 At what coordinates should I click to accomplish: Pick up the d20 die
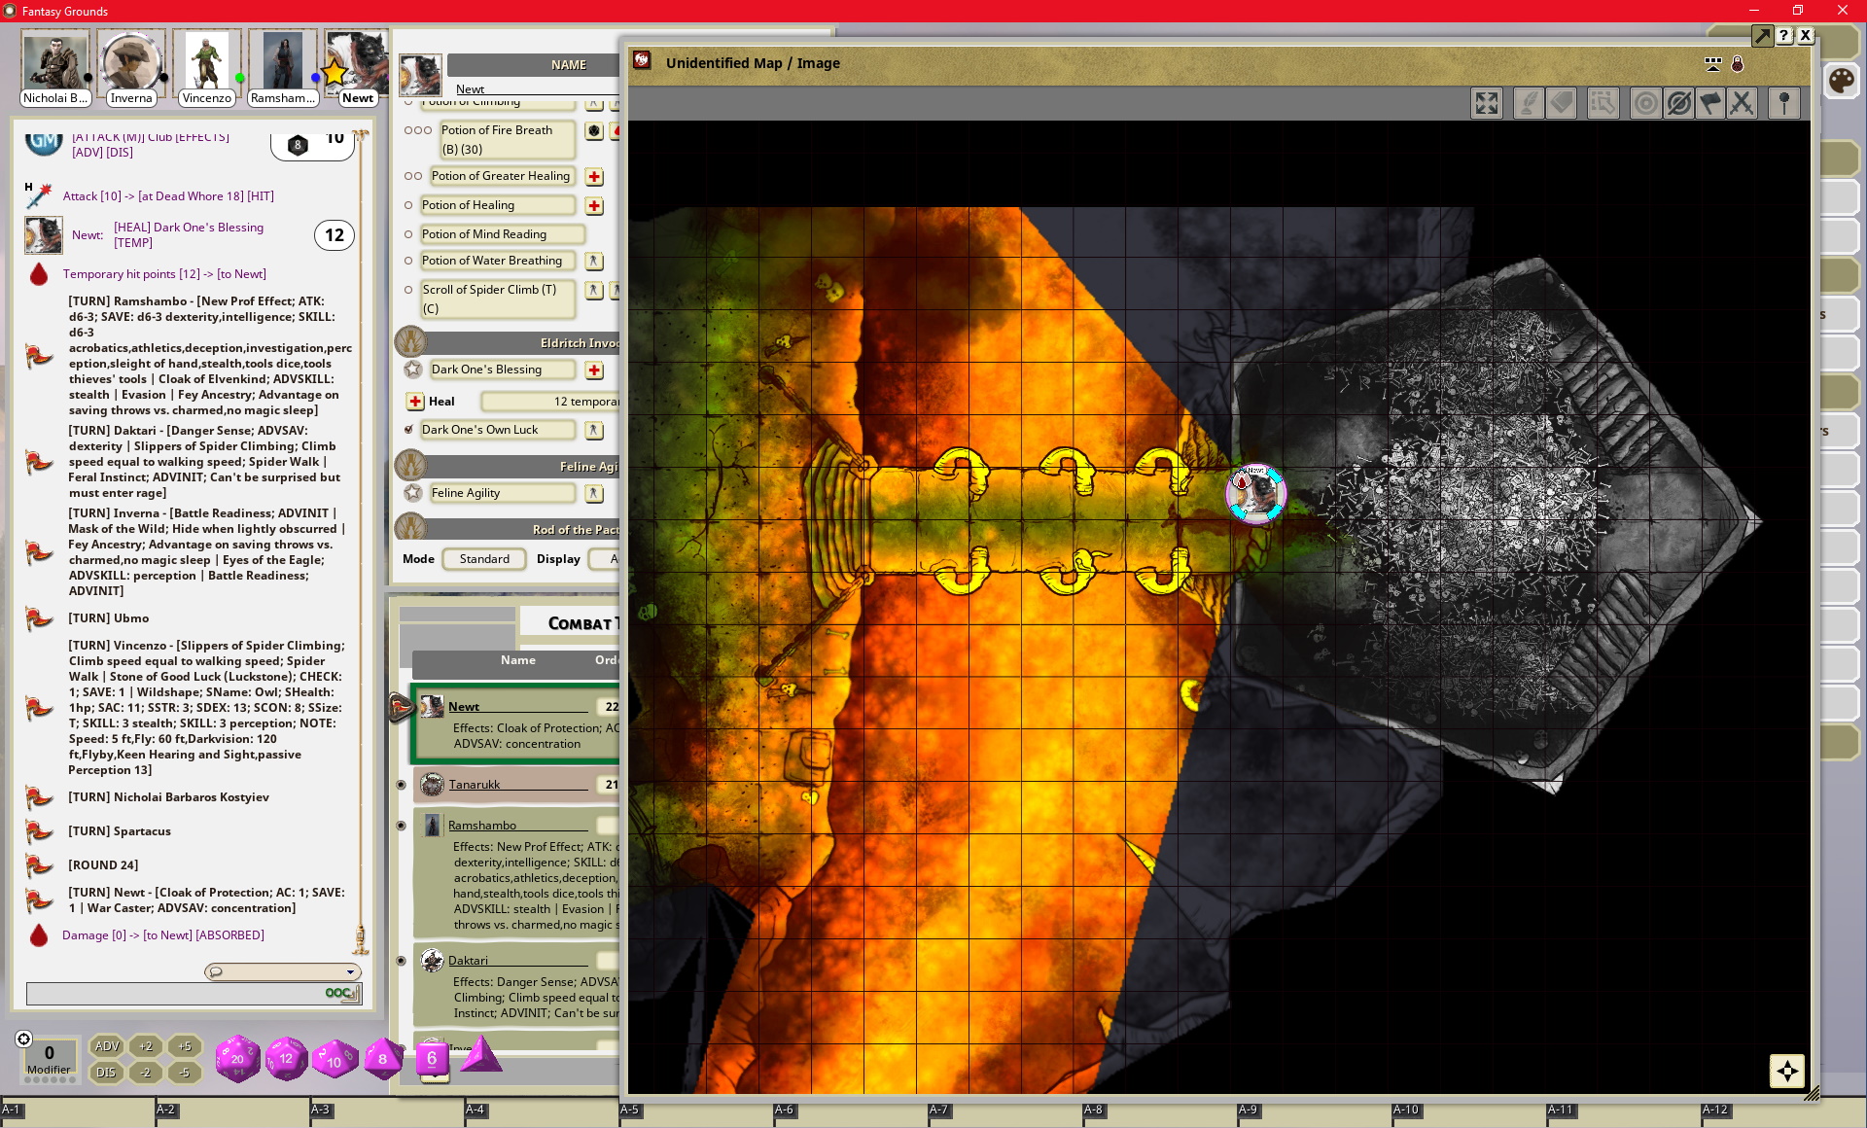click(x=237, y=1059)
